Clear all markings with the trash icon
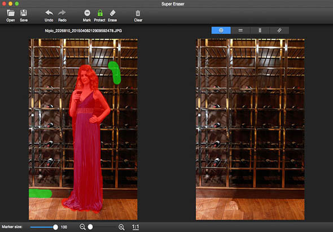Viewport: 333px width, 232px height. tap(138, 16)
